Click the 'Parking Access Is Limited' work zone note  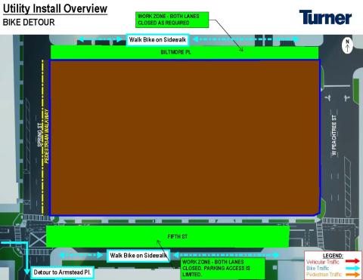point(223,268)
